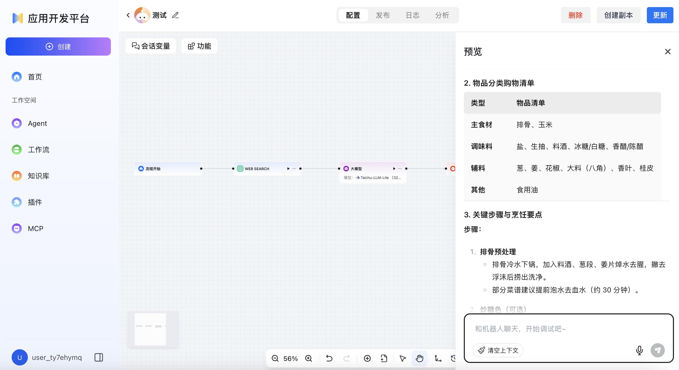Zoom out using the magnifier minus icon
The image size is (679, 370).
tap(275, 358)
